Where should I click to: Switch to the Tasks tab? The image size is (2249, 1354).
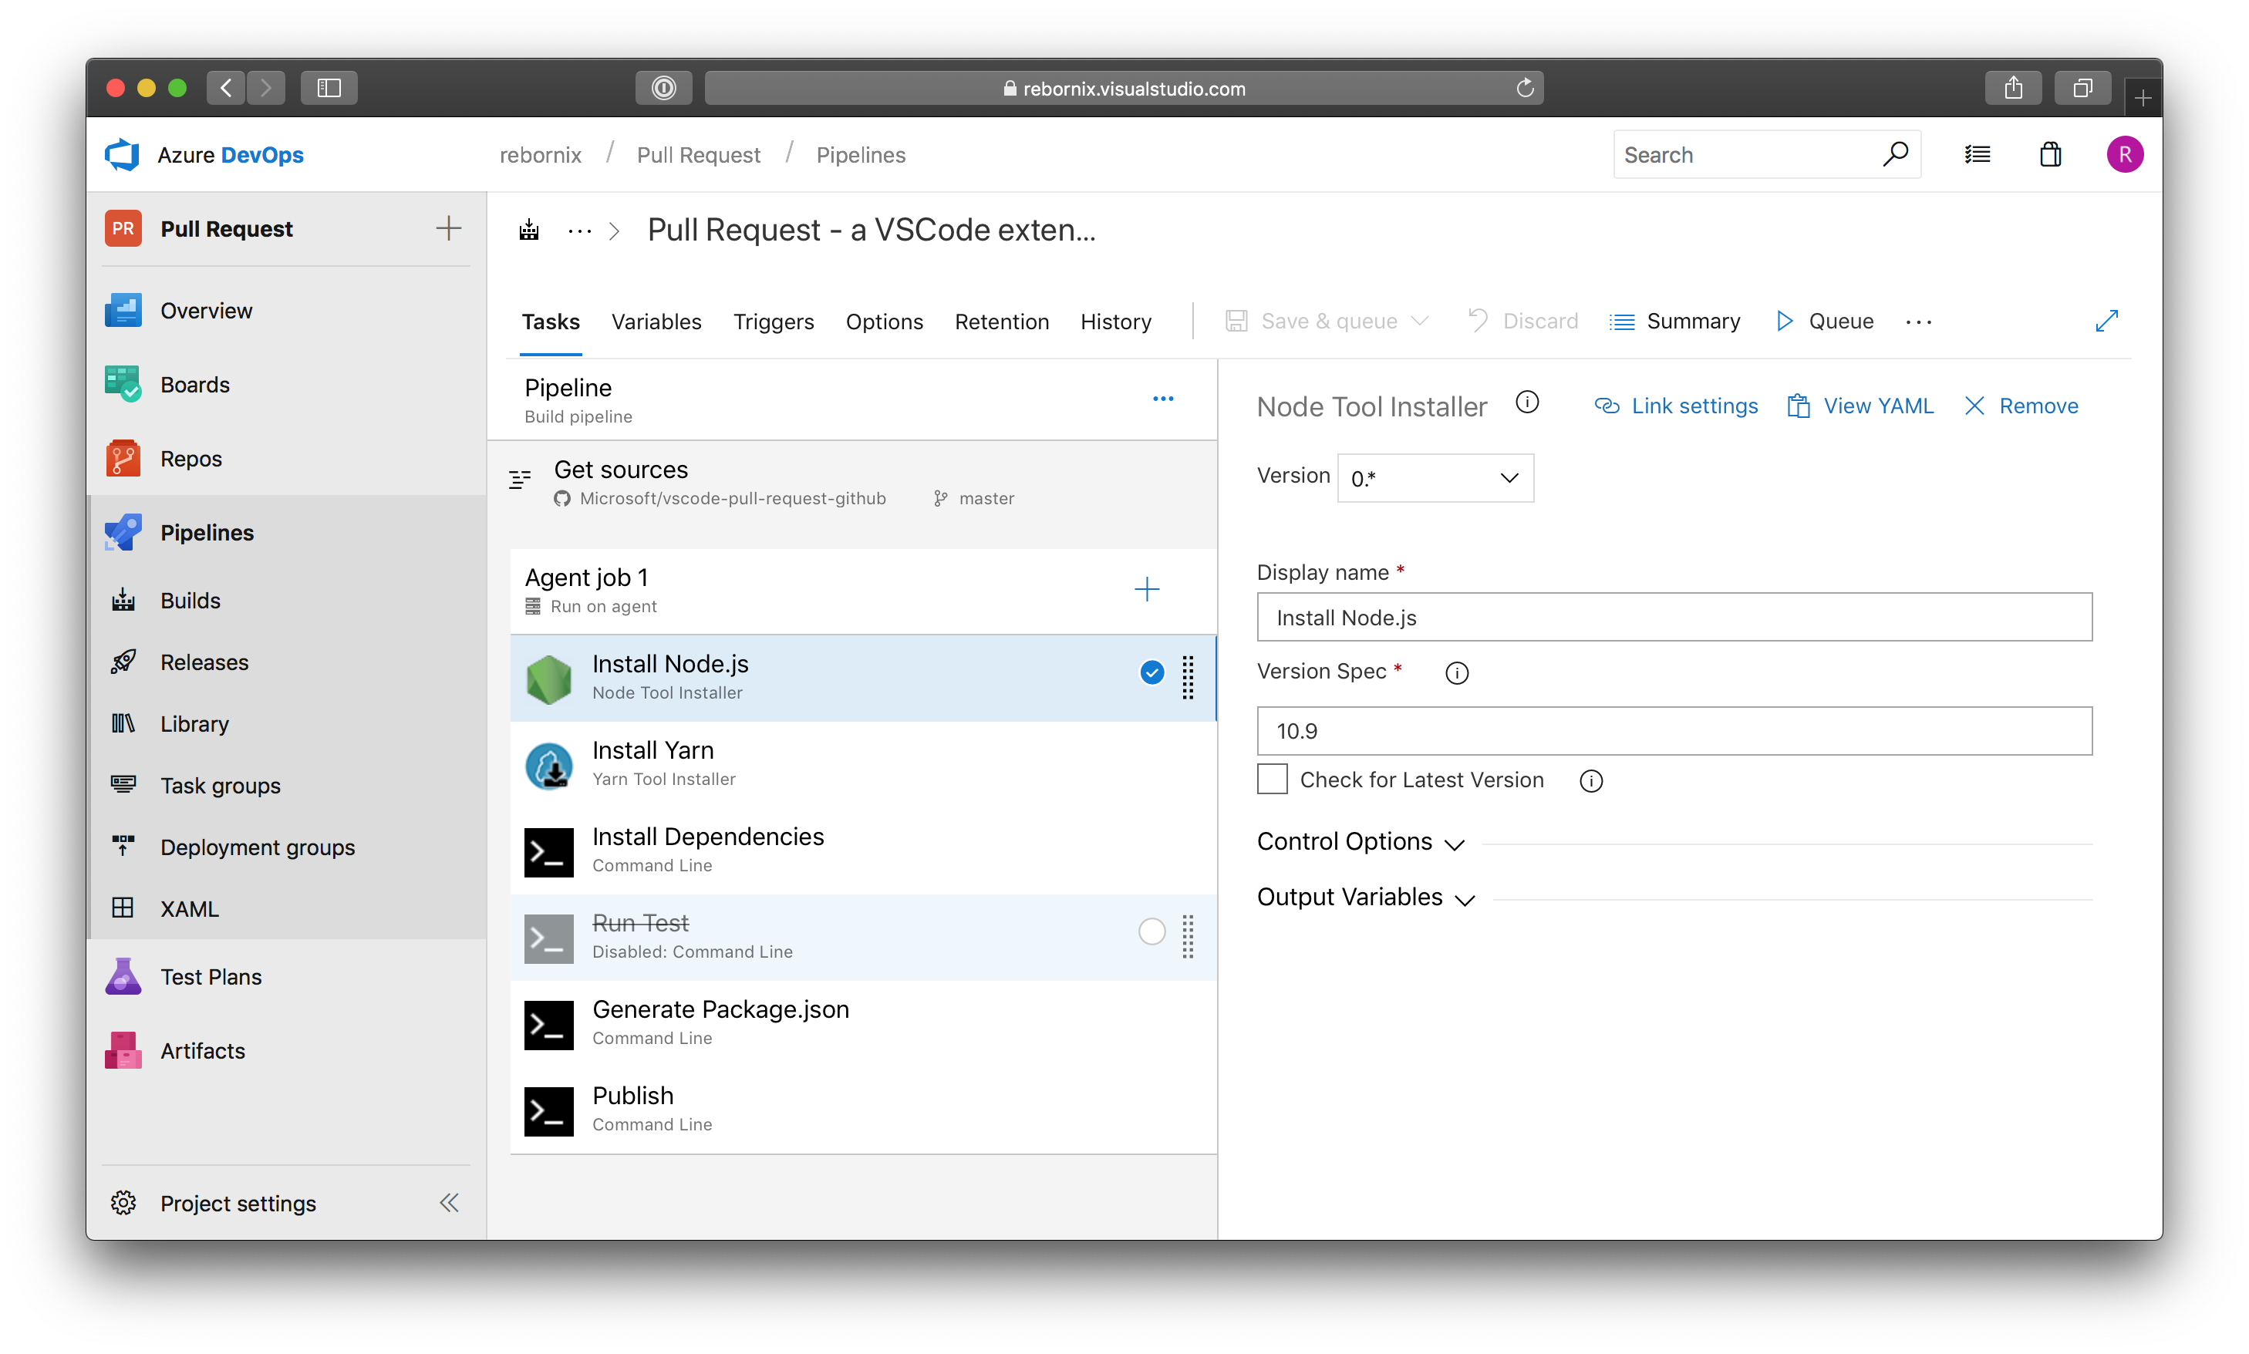[x=550, y=322]
